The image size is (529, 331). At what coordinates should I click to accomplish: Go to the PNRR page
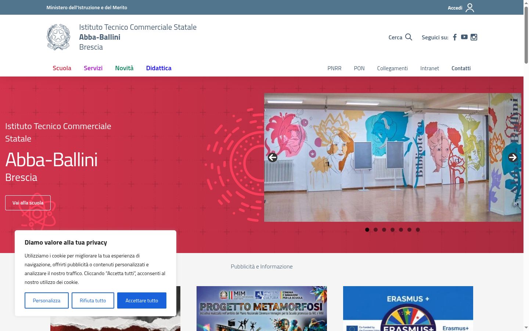click(334, 68)
